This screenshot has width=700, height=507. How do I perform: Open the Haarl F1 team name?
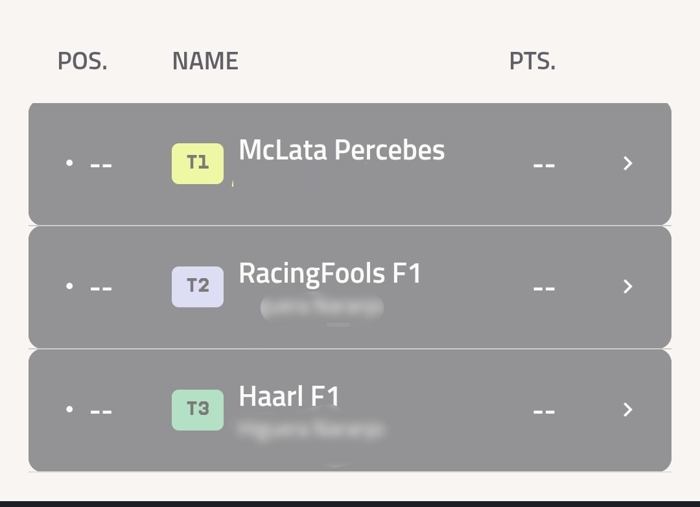click(289, 397)
